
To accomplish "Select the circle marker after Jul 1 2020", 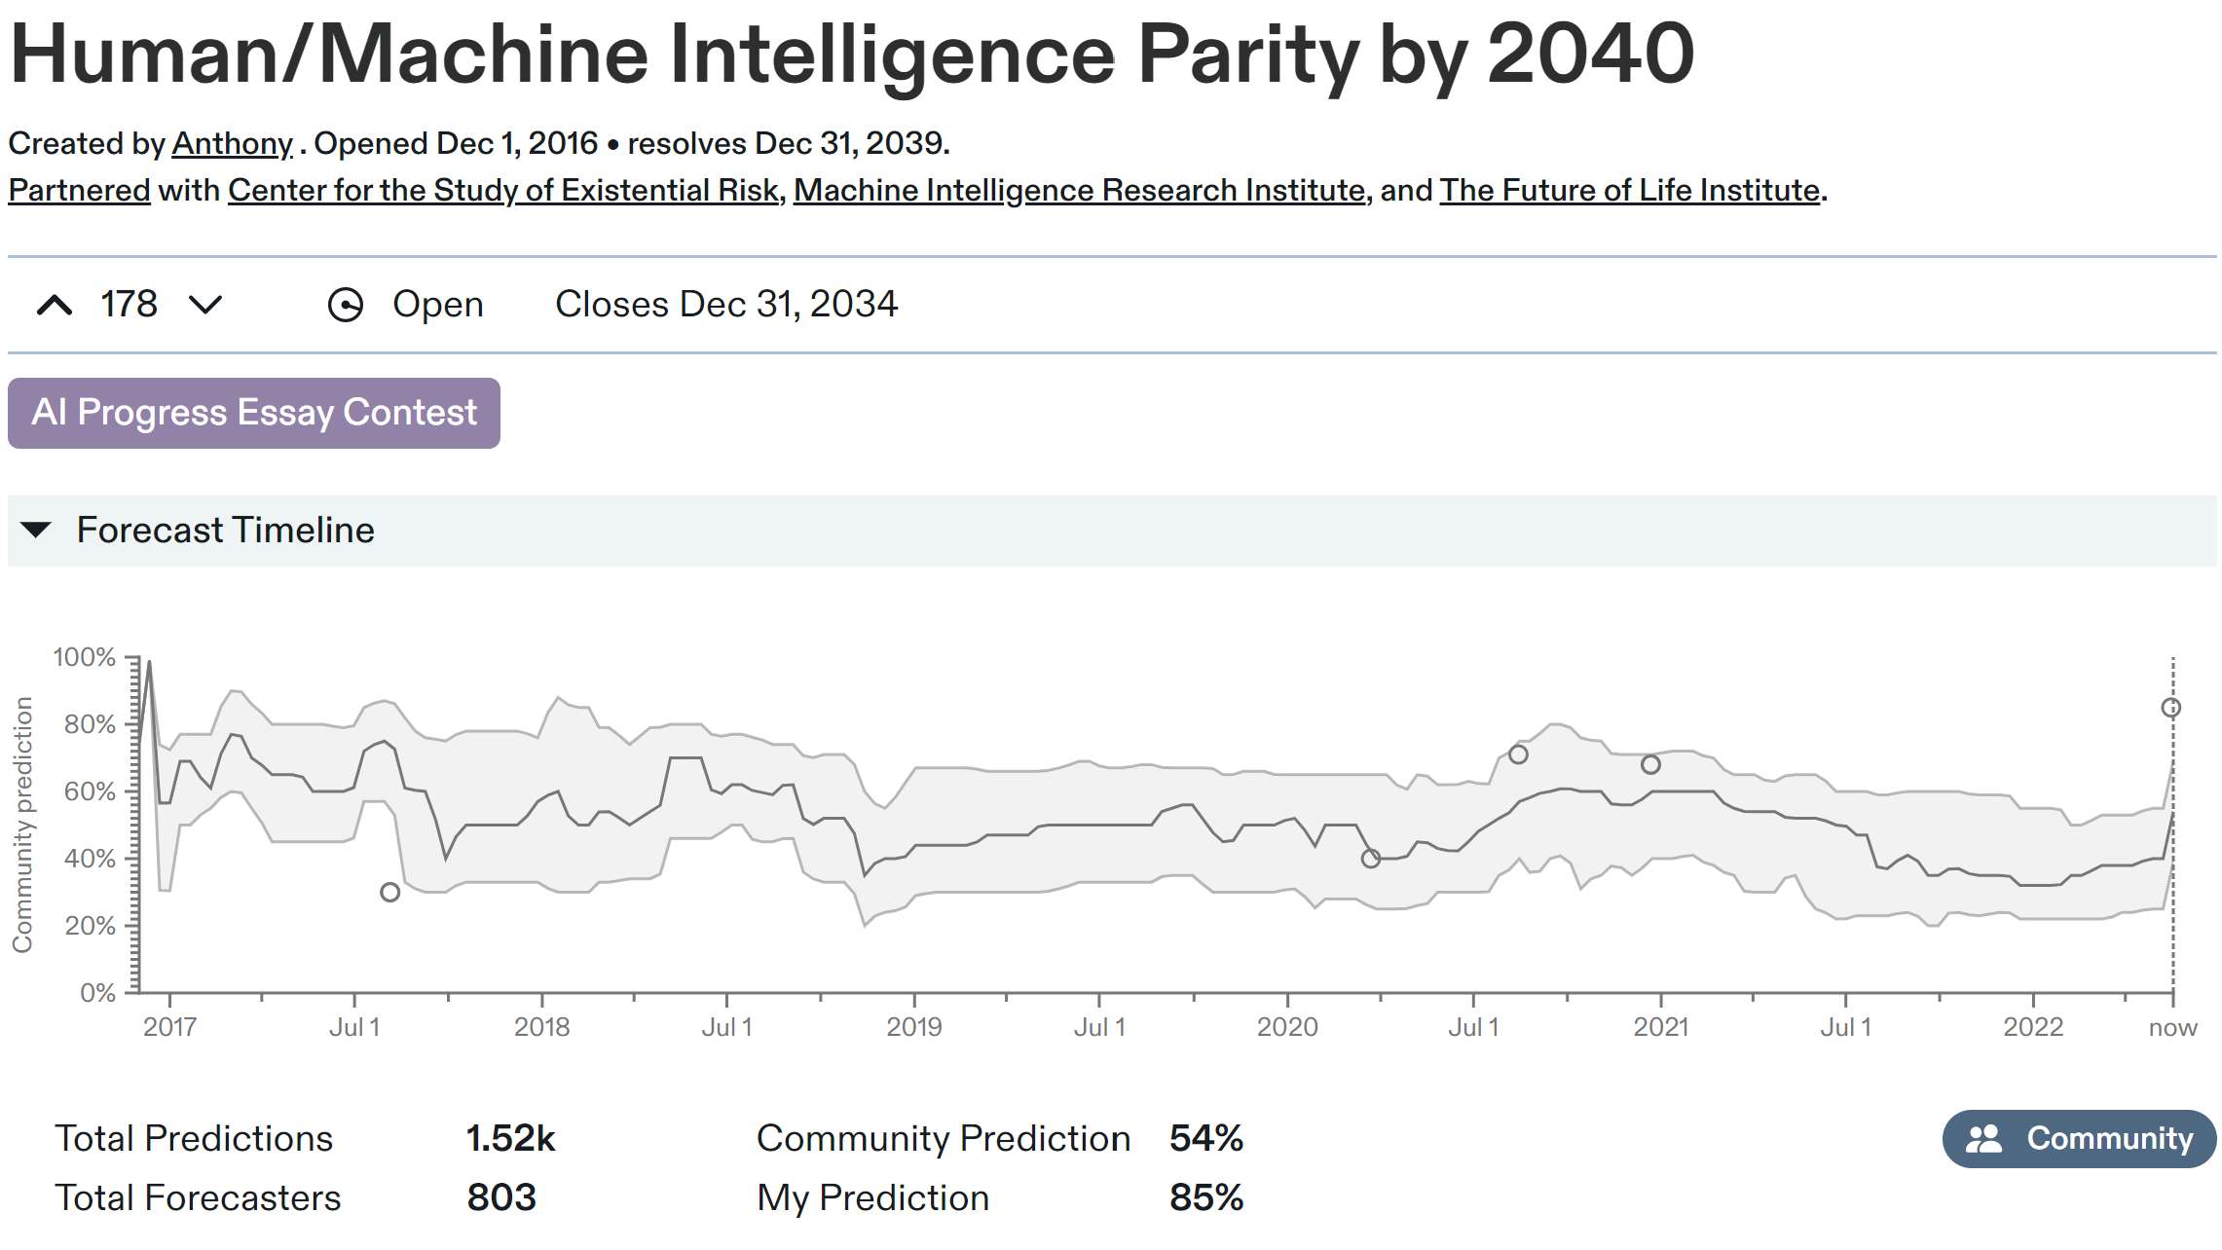I will click(1518, 754).
